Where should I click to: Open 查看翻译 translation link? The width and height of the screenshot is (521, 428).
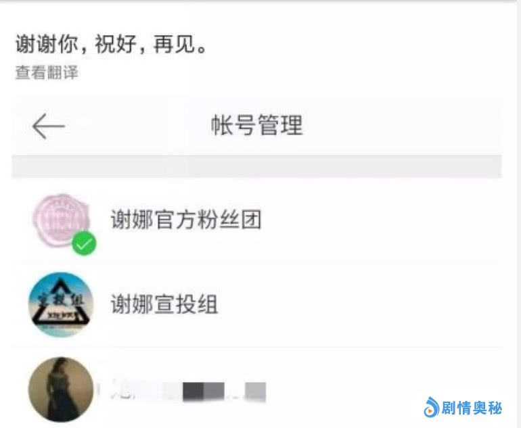pyautogui.click(x=47, y=72)
